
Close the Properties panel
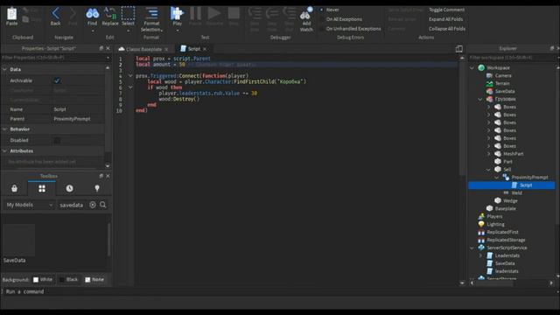point(108,48)
